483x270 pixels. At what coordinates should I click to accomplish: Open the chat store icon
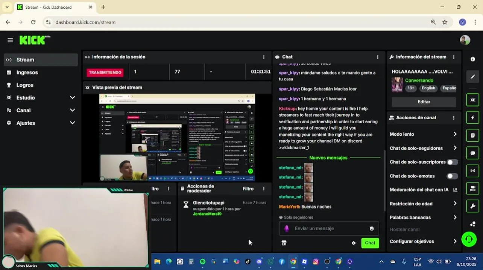click(x=284, y=243)
